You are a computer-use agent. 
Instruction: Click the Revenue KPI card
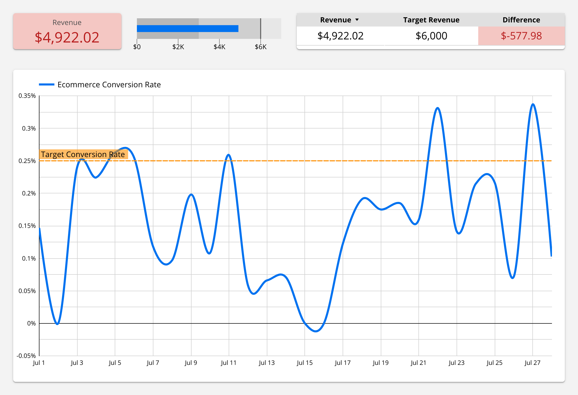tap(67, 31)
